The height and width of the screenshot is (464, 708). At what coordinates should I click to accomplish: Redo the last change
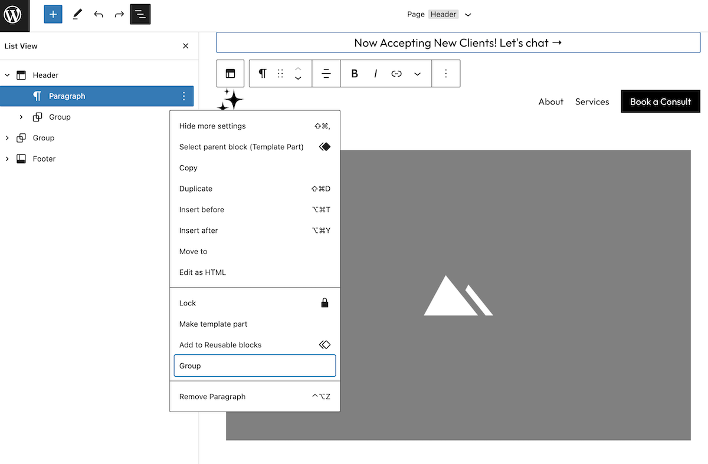119,14
